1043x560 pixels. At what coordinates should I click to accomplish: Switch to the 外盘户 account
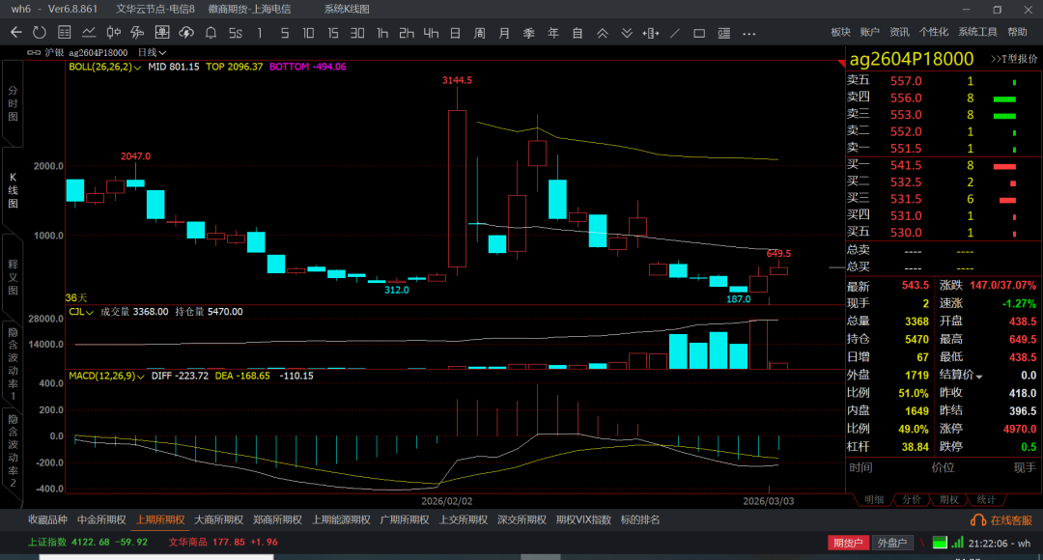tap(892, 543)
